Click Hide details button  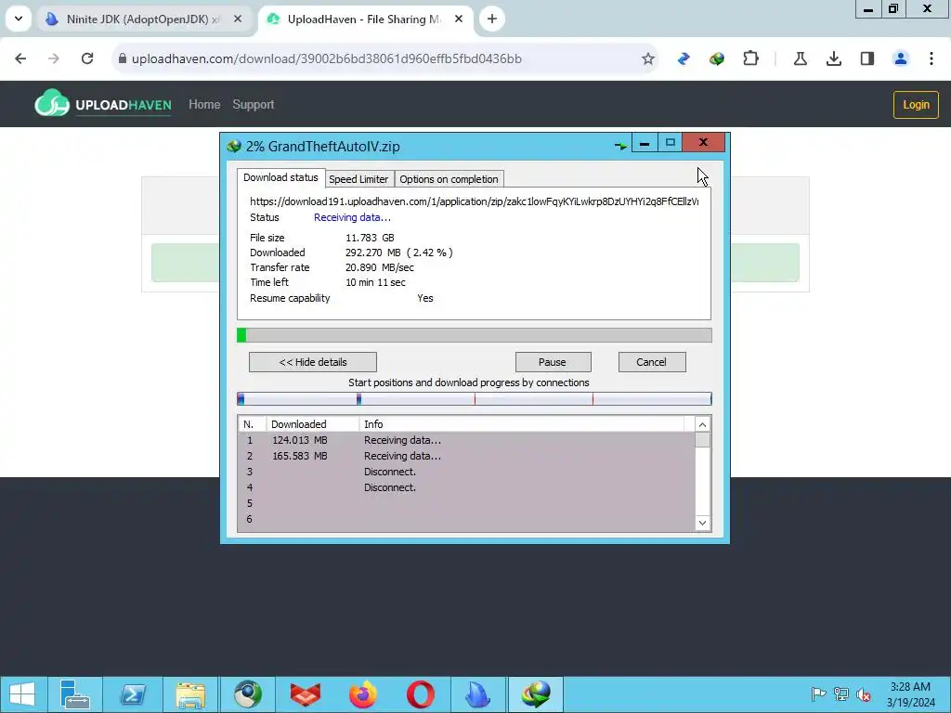tap(313, 362)
